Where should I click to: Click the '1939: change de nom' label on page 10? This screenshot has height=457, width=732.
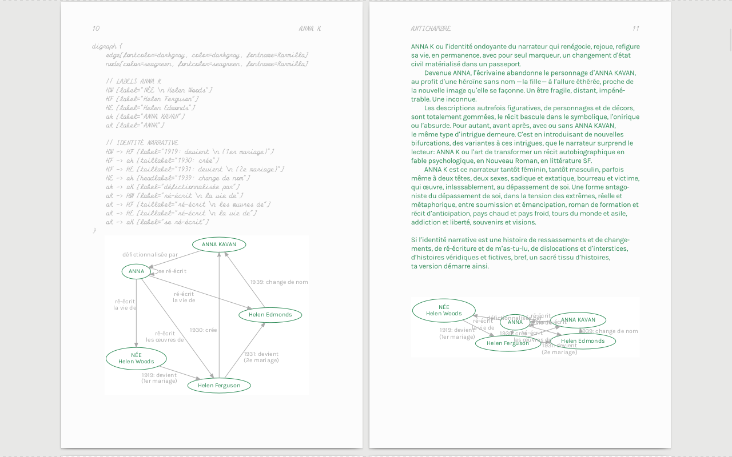(x=279, y=282)
